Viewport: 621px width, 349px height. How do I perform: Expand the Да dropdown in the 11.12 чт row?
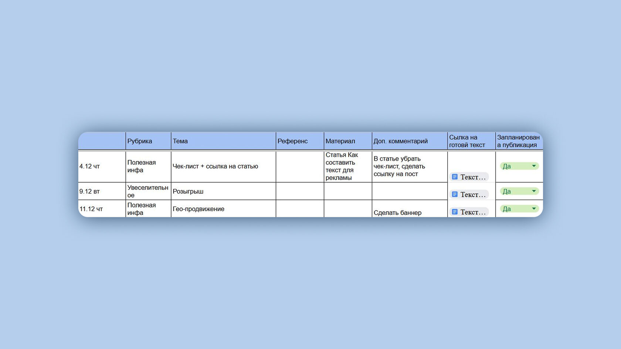coord(519,209)
